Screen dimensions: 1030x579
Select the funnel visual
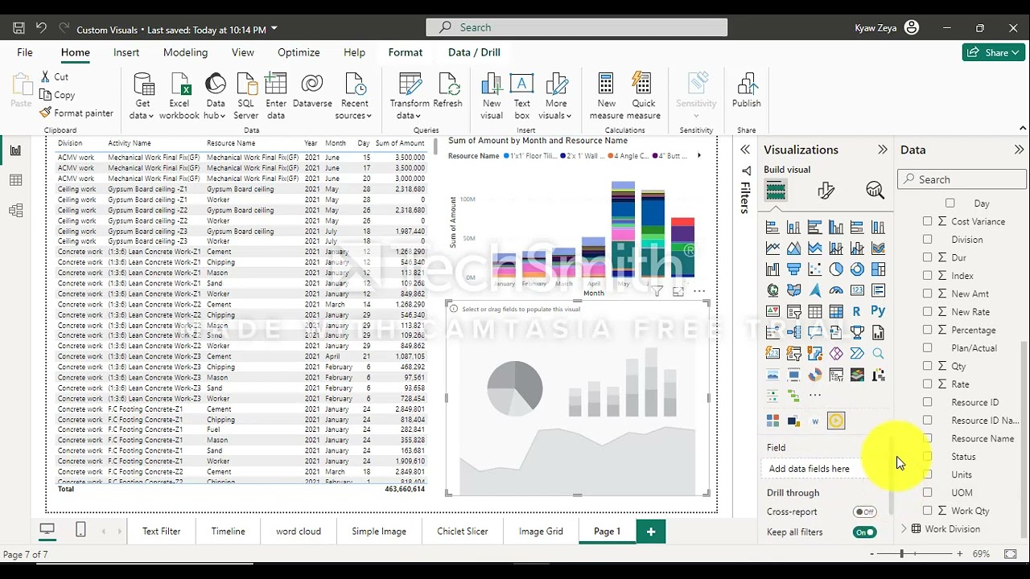coord(794,269)
